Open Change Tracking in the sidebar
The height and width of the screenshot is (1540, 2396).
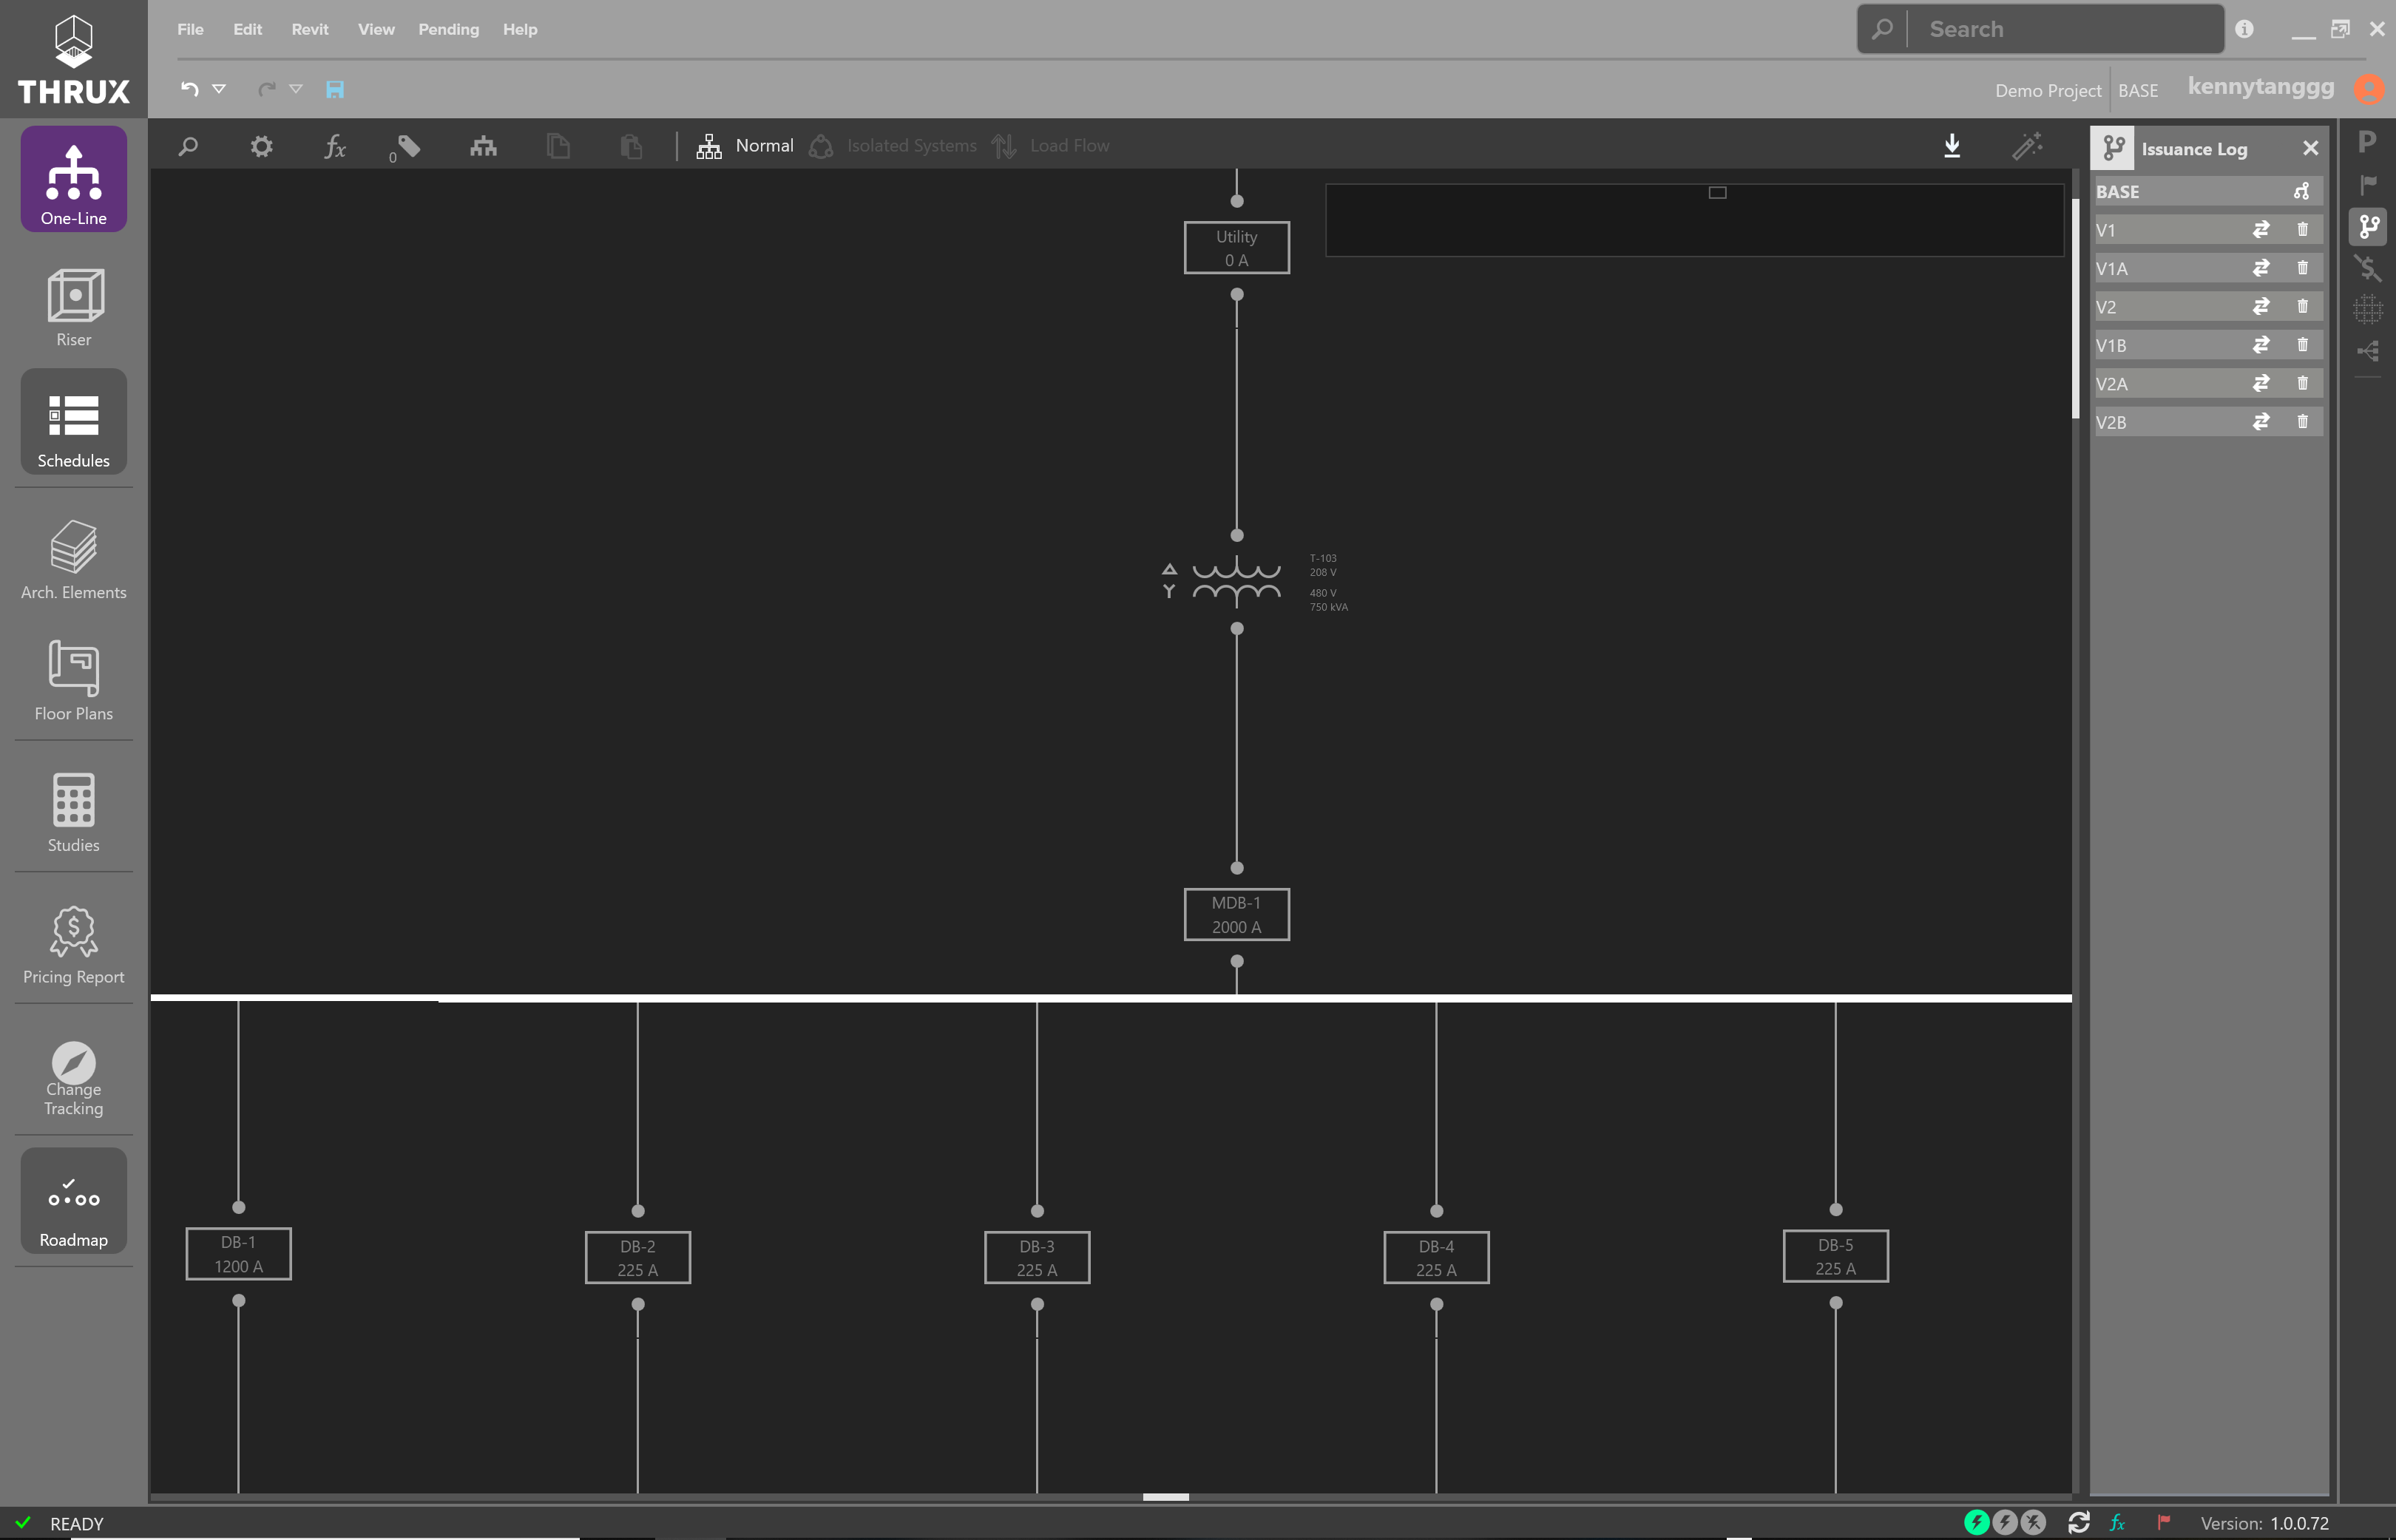73,1077
